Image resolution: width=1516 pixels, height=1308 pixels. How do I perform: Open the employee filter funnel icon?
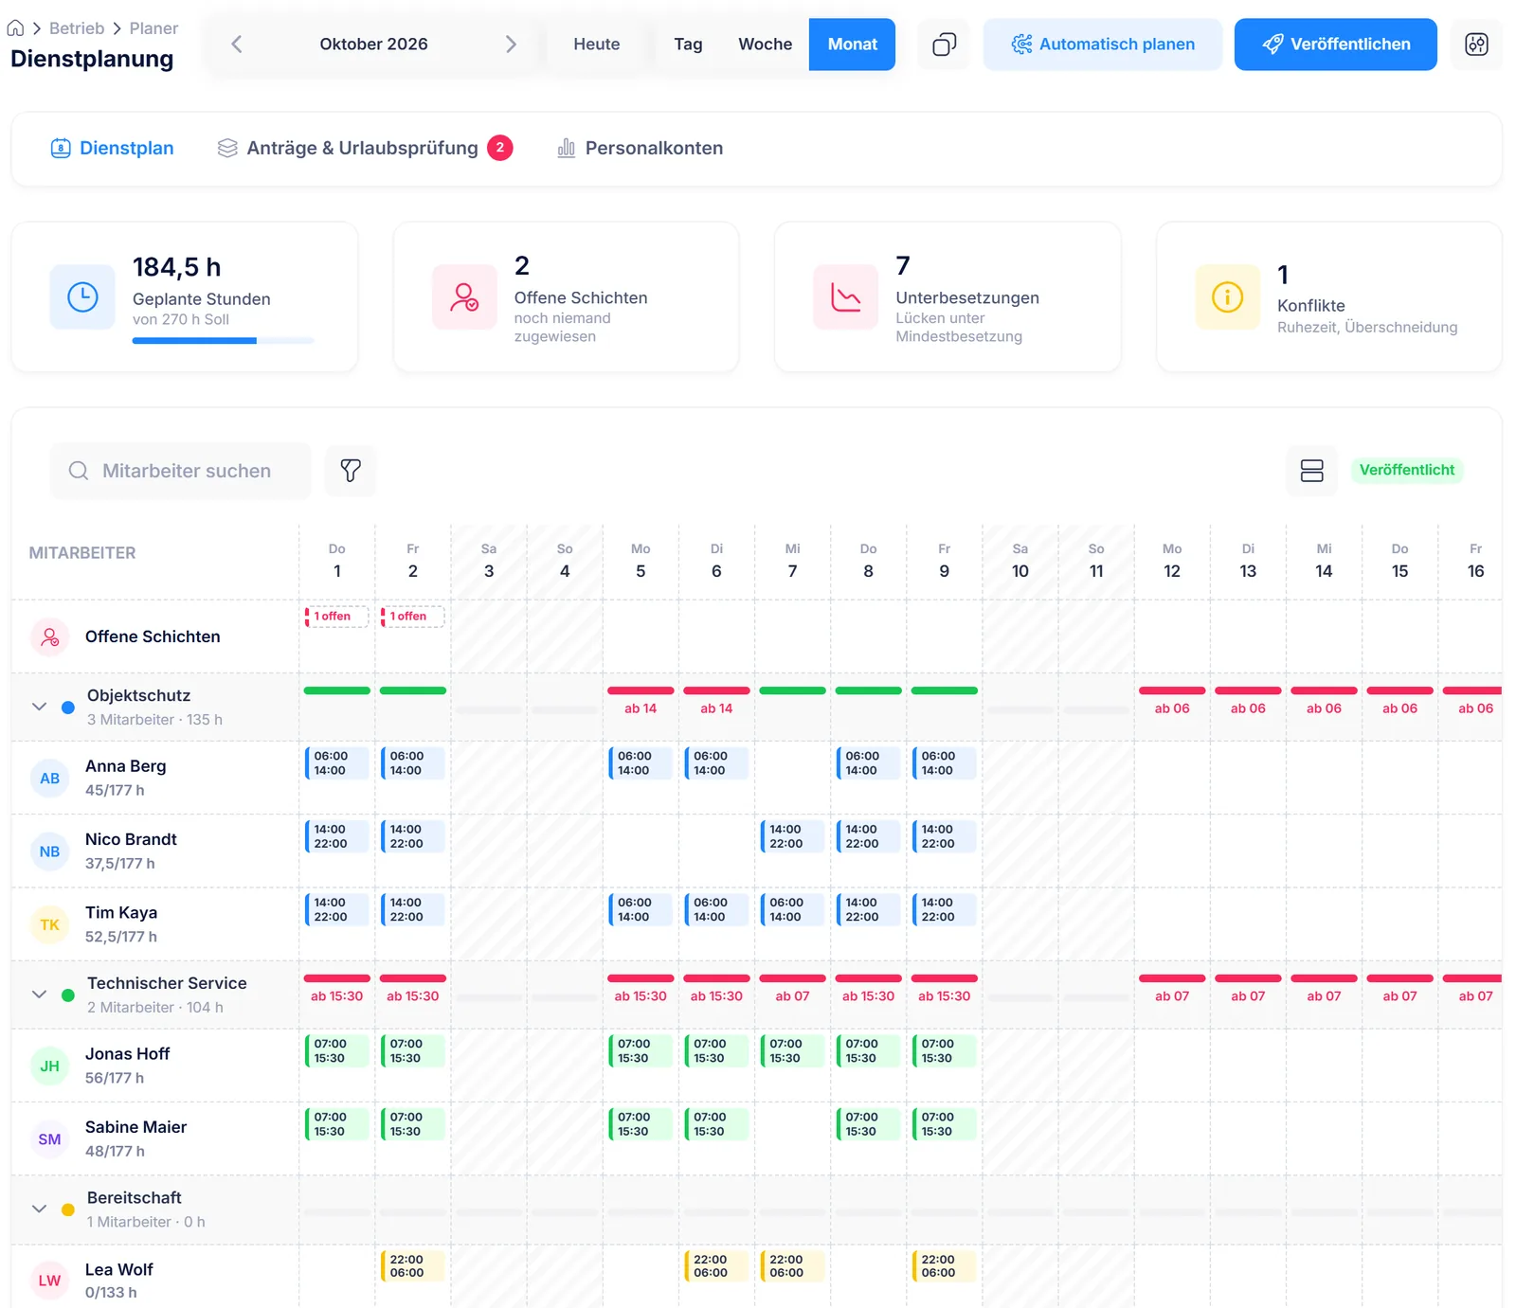coord(351,471)
